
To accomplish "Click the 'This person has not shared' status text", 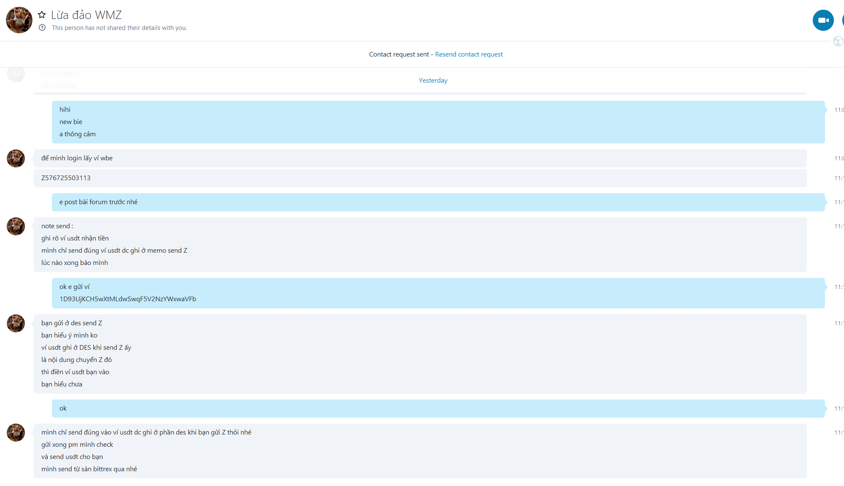I will (119, 28).
